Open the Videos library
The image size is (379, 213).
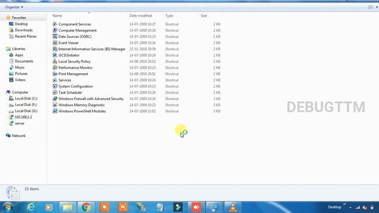pyautogui.click(x=20, y=80)
